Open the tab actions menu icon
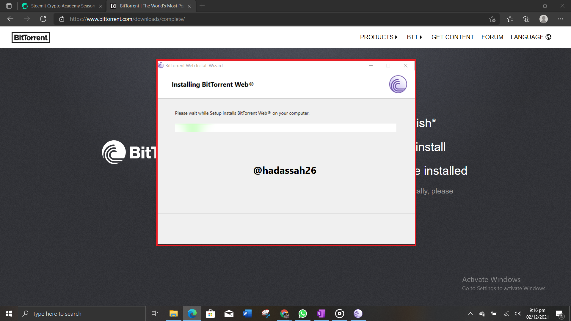The height and width of the screenshot is (321, 571). pos(9,6)
